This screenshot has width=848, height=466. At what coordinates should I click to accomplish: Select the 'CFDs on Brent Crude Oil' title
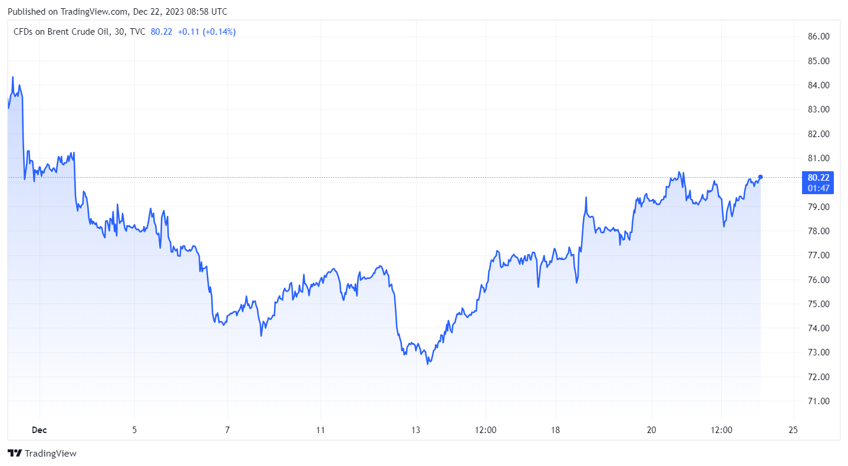click(61, 32)
